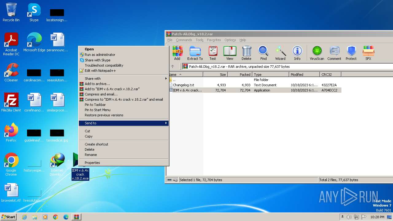393x221 pixels.
Task: Open WinRAR Options menu
Action: coord(230,40)
